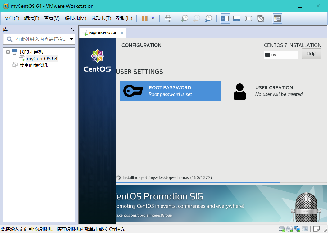Image resolution: width=328 pixels, height=233 pixels.
Task: Click the root password key icon
Action: coord(133,91)
